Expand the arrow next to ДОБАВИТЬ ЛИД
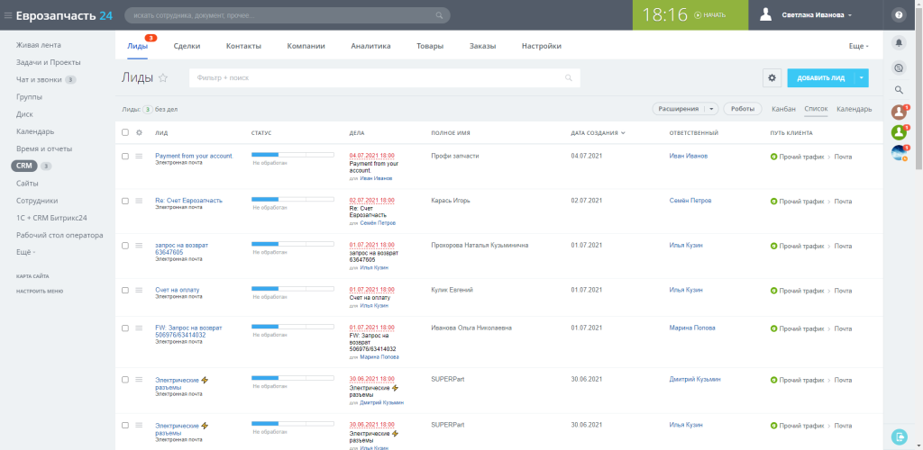This screenshot has width=923, height=450. click(861, 77)
